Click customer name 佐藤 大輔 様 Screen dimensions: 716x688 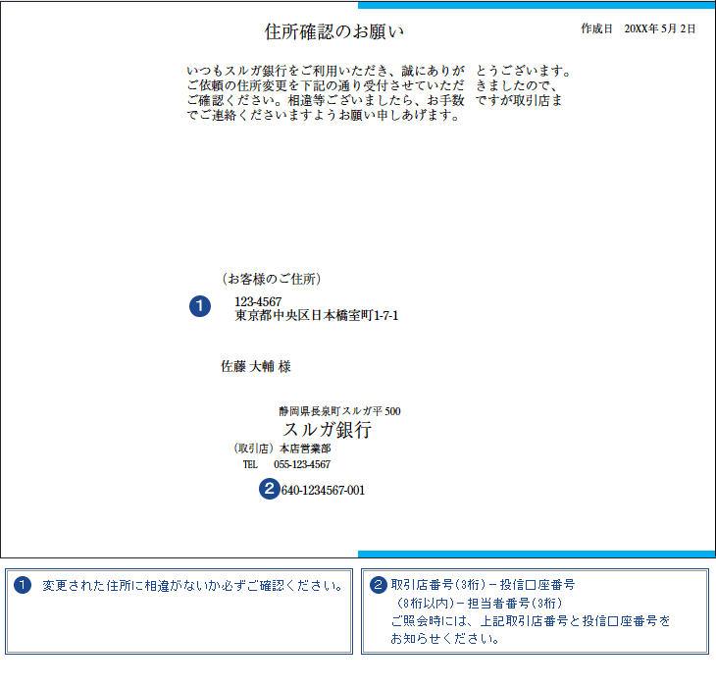pyautogui.click(x=256, y=366)
